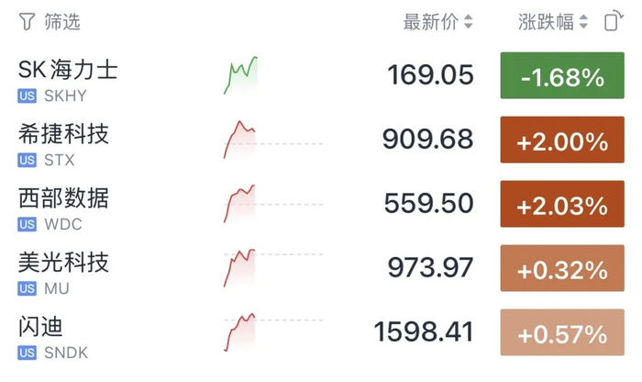This screenshot has height=382, width=642.
Task: Toggle the -1.68% change badge for SKHY
Action: click(562, 75)
